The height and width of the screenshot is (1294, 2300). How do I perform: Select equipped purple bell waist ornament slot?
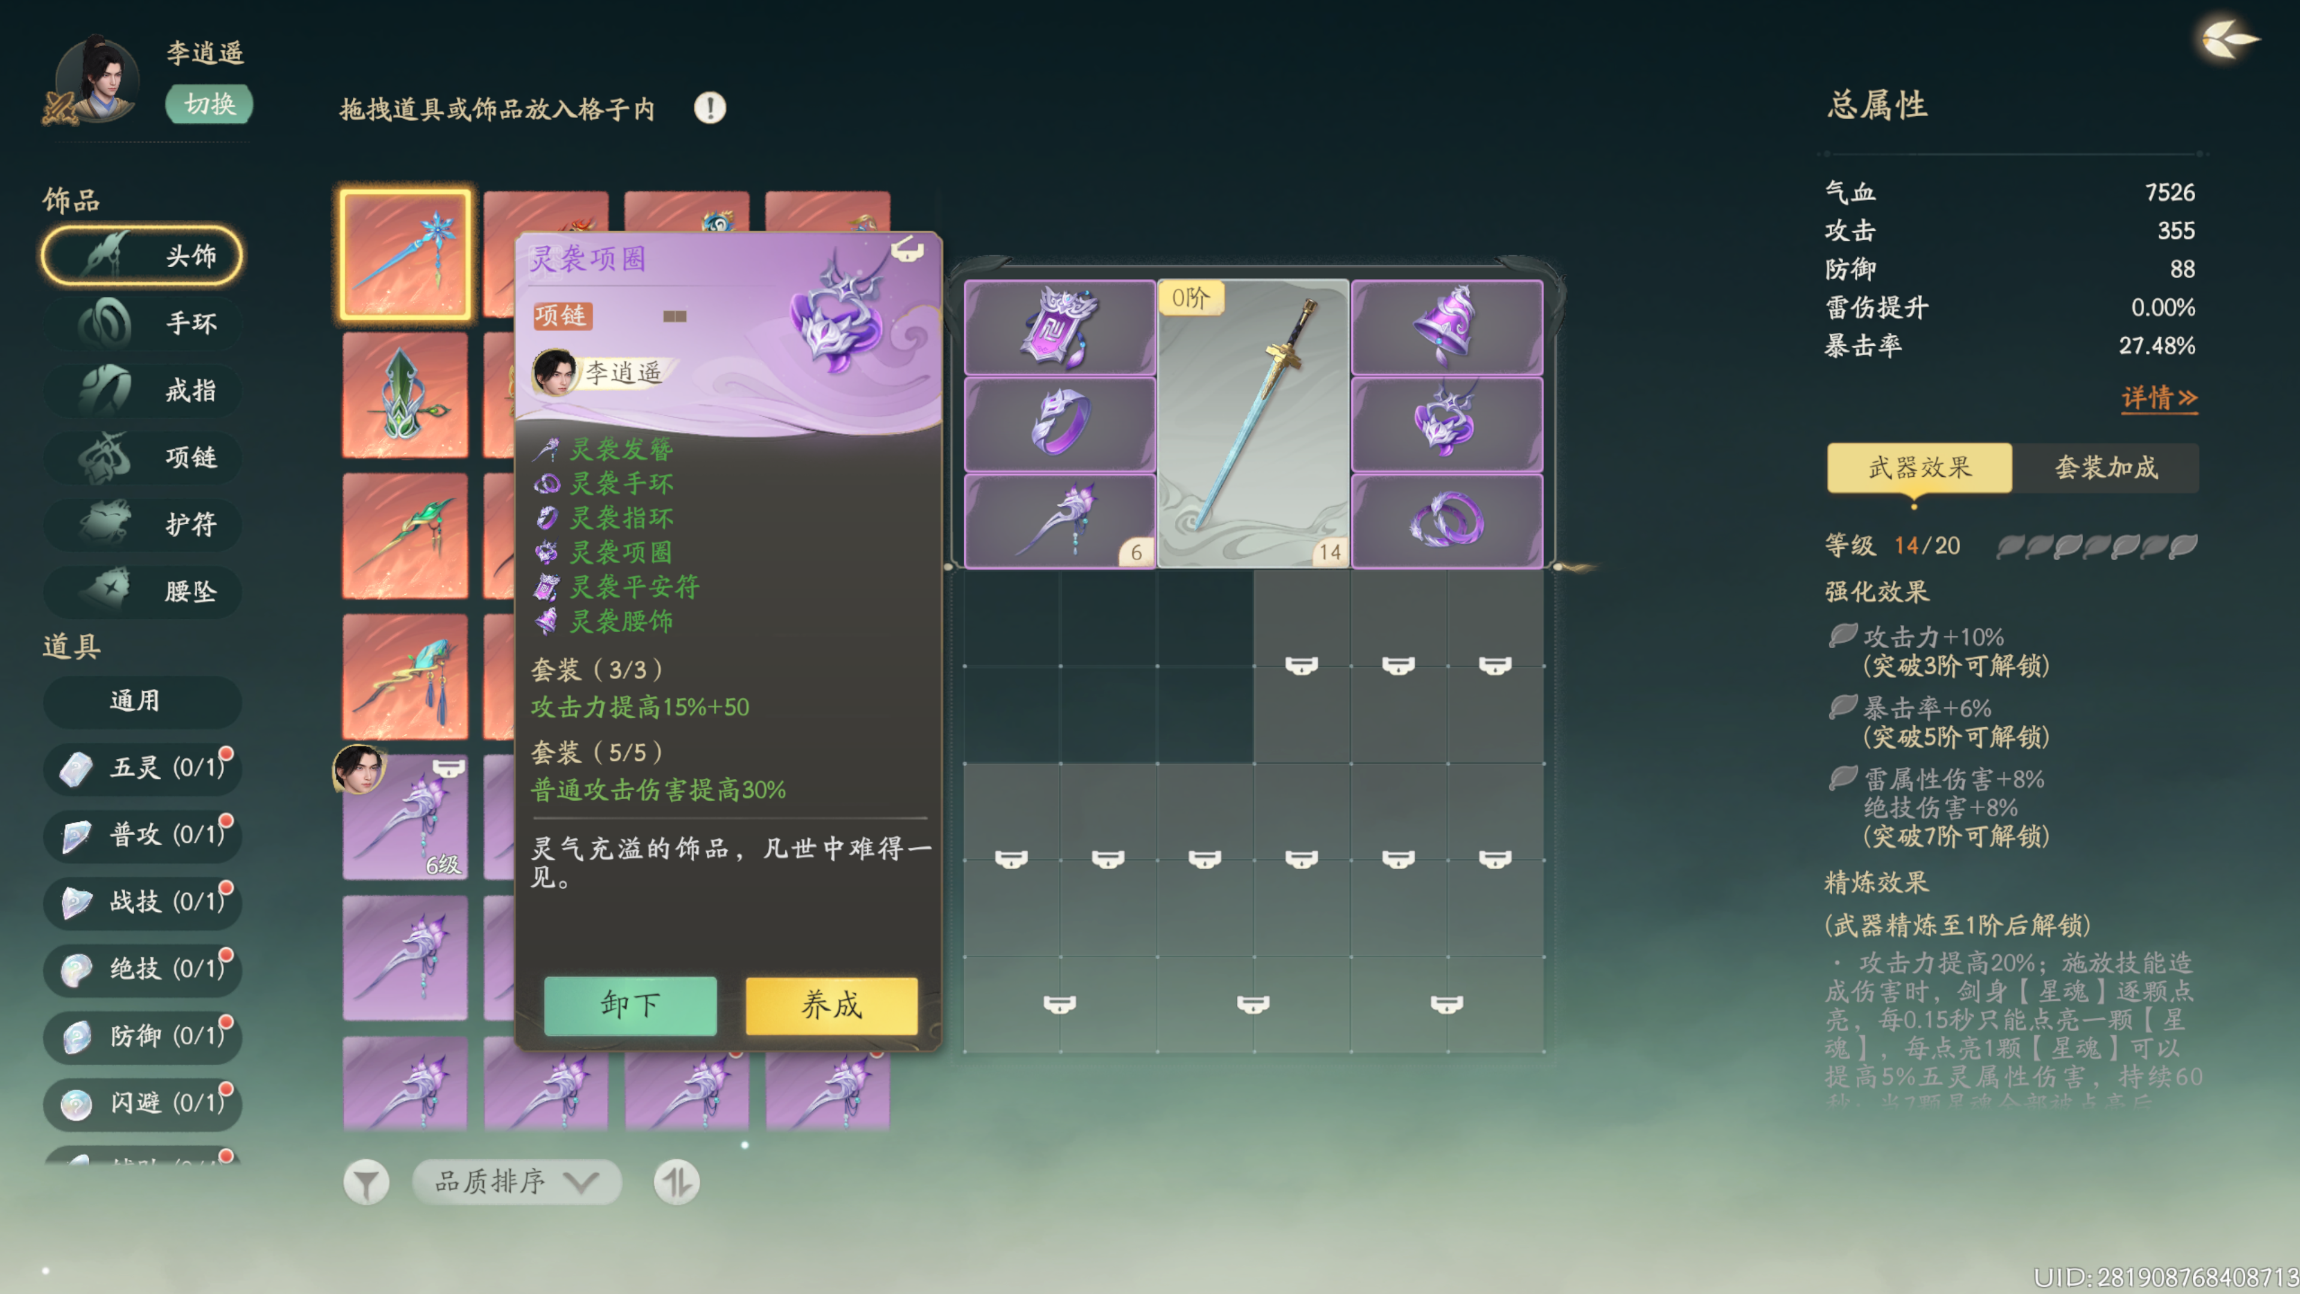[x=1446, y=327]
